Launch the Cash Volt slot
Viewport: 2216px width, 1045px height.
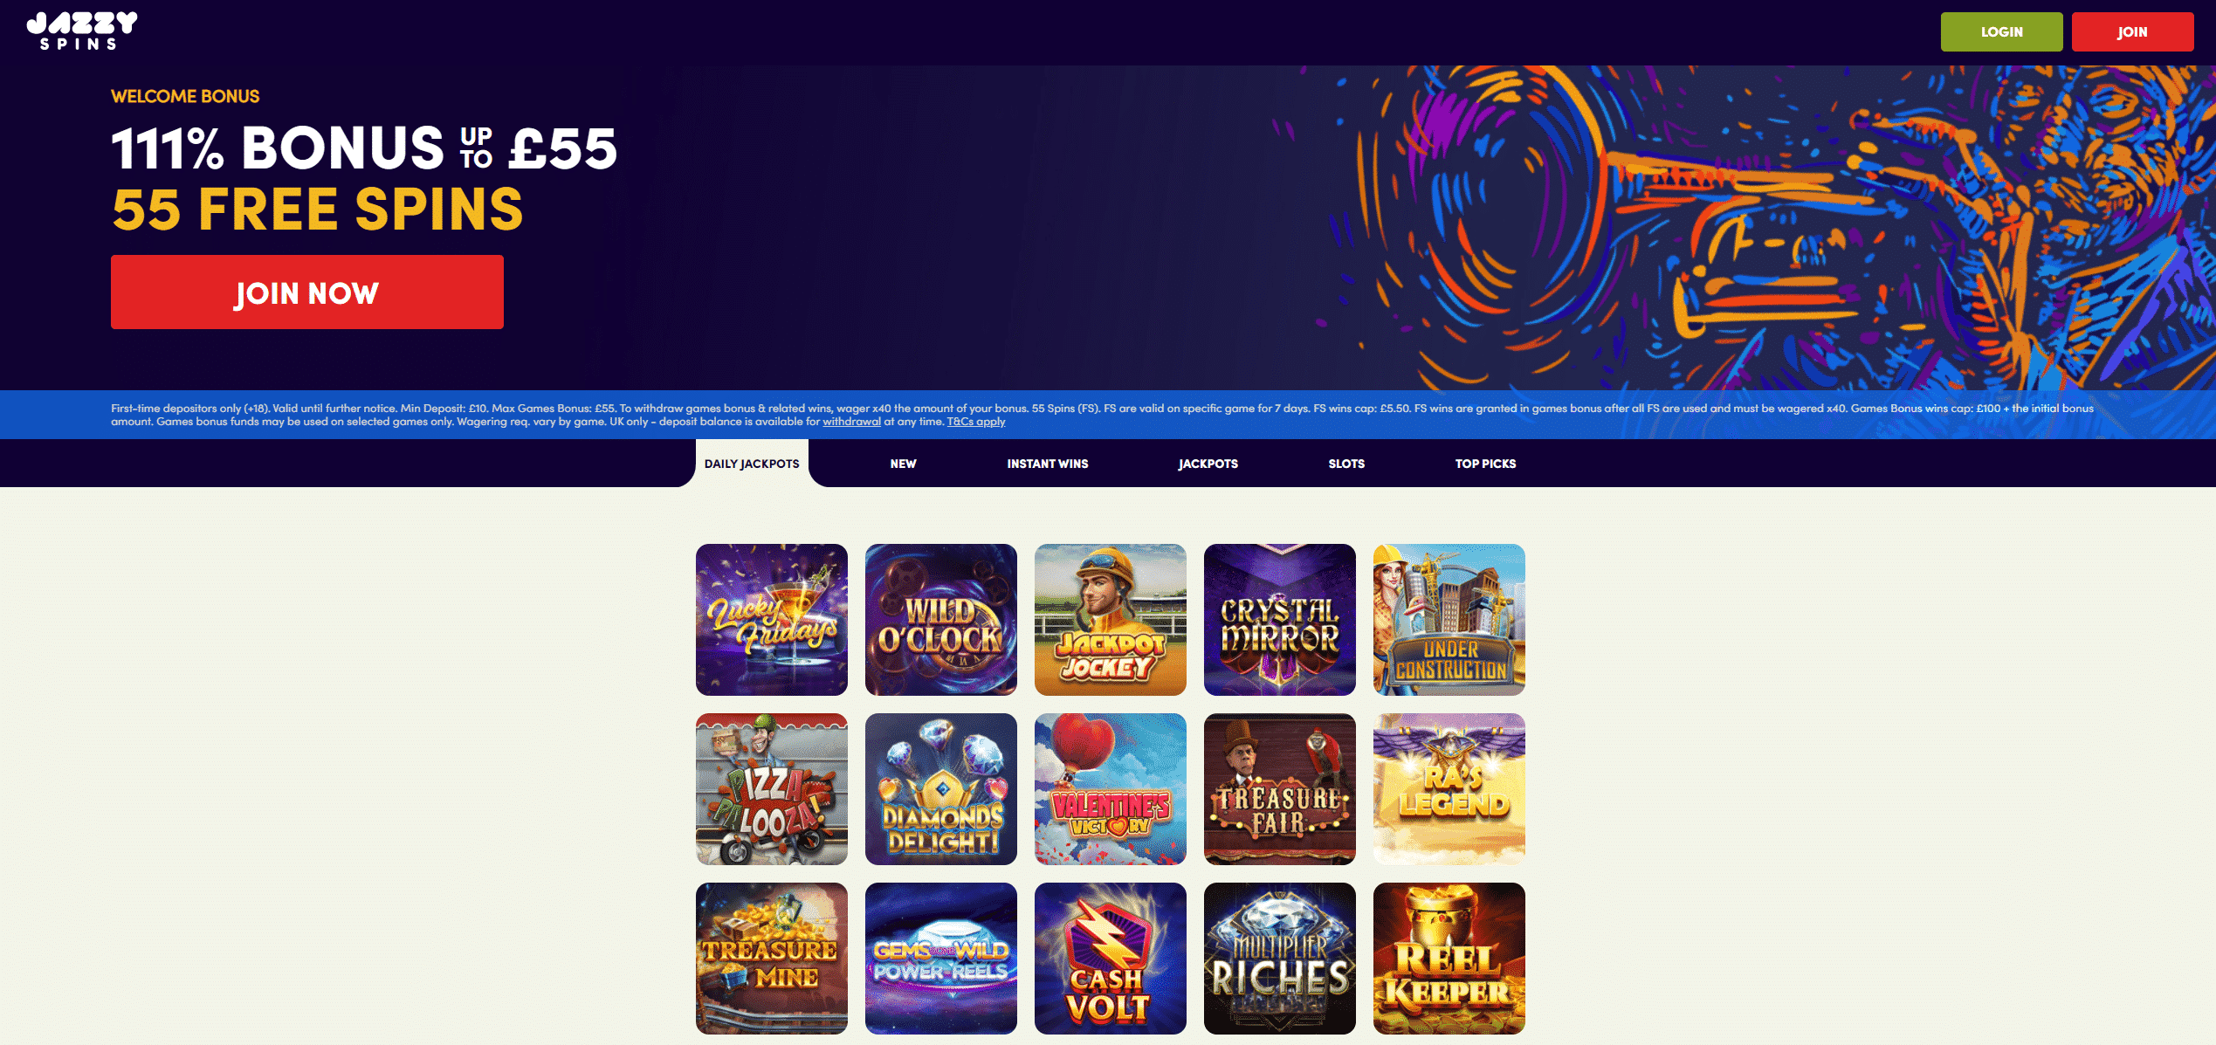pyautogui.click(x=1111, y=959)
